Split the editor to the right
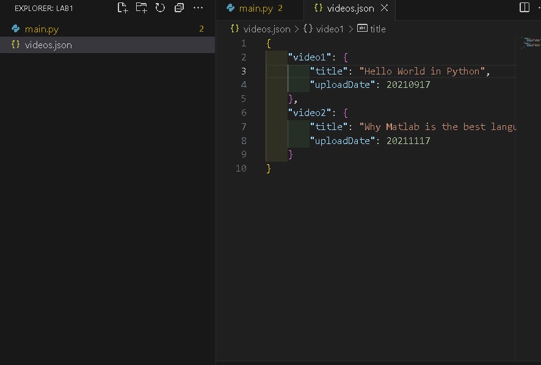The height and width of the screenshot is (365, 541). [x=524, y=8]
